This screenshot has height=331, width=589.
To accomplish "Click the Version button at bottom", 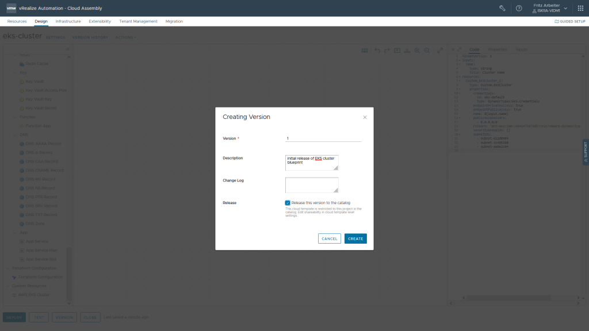I will coord(64,317).
